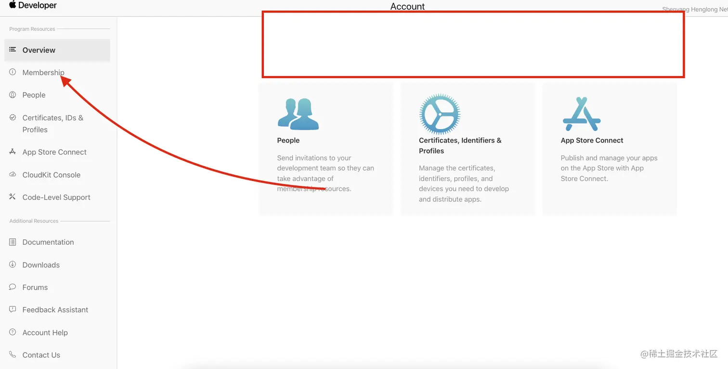Viewport: 728px width, 369px height.
Task: Click the Account page heading
Action: 408,6
